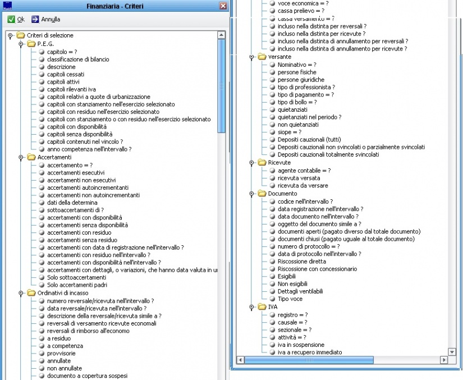Click the P.E.G. folder icon
463x380 pixels.
pos(31,44)
